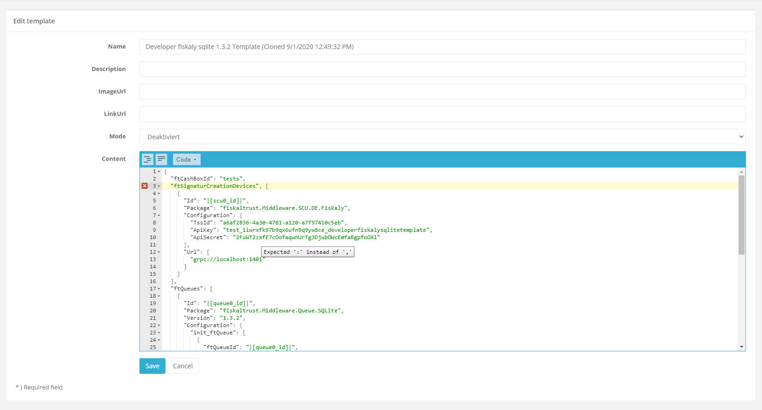Click the editor scrollbar up arrow
Viewport: 762px width, 410px height.
tap(741, 172)
